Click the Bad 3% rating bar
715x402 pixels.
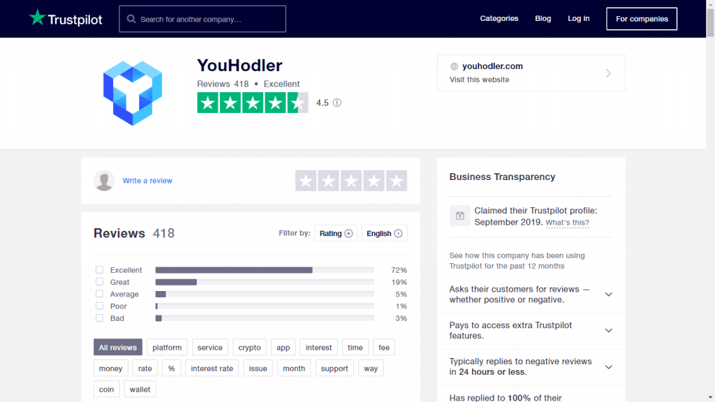(x=265, y=318)
